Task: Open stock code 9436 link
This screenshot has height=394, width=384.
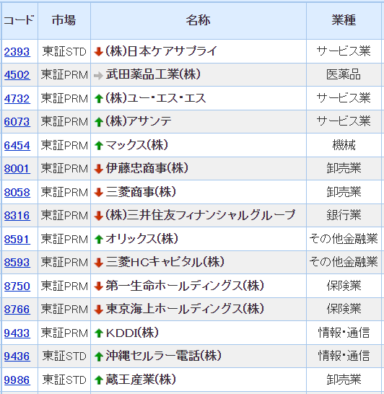Action: coord(17,356)
